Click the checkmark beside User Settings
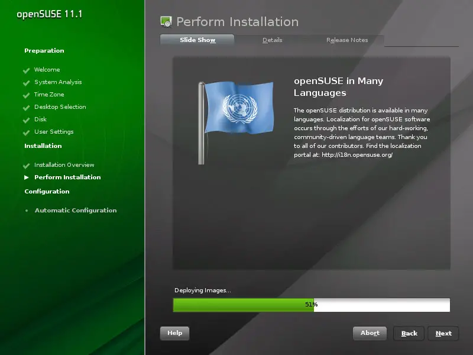473x355 pixels. [27, 132]
